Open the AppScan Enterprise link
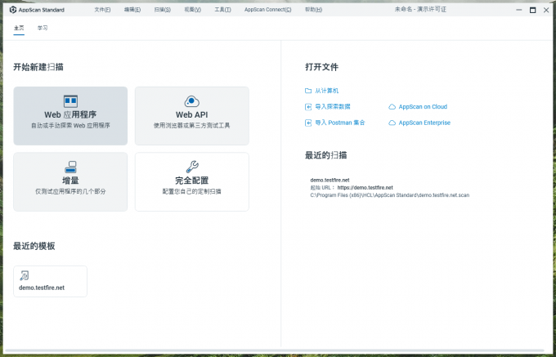This screenshot has width=556, height=357. (x=424, y=123)
